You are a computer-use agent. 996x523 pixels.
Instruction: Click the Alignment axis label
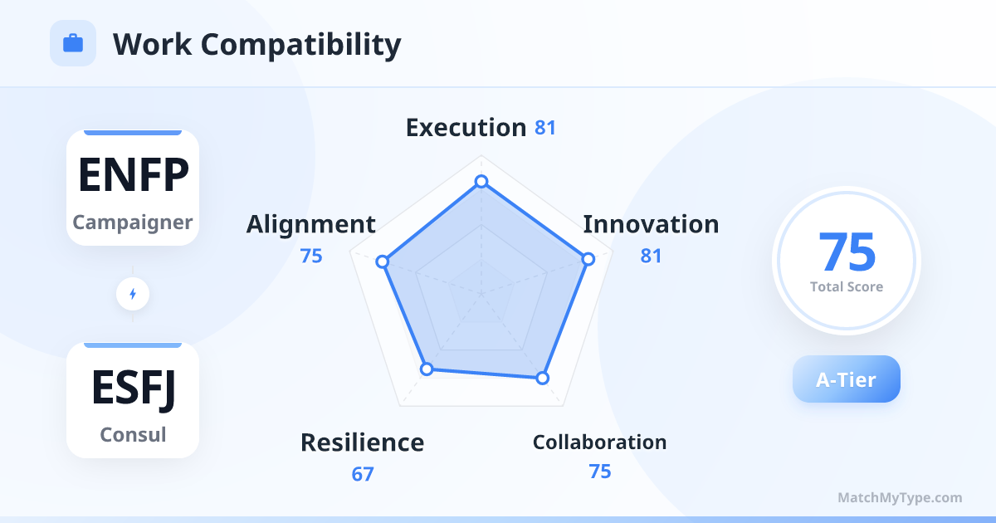[x=310, y=224]
